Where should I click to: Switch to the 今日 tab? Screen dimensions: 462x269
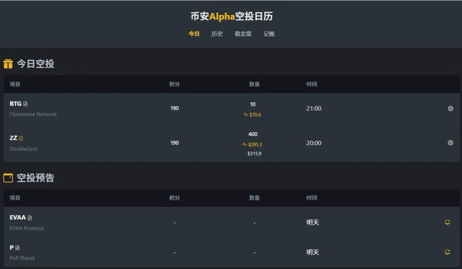tap(194, 34)
